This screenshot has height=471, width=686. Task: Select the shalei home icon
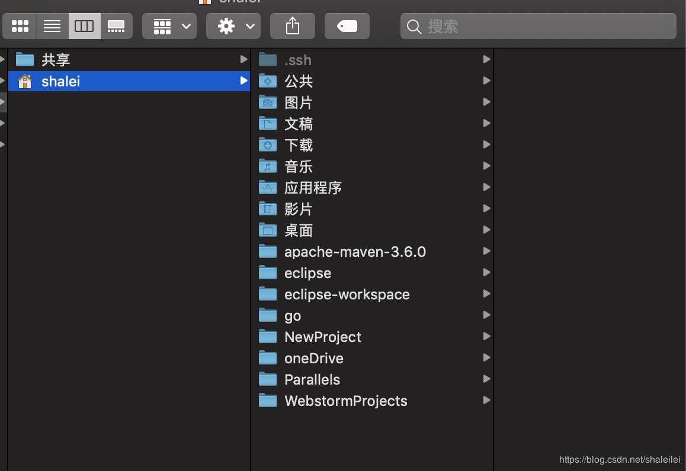click(x=25, y=81)
